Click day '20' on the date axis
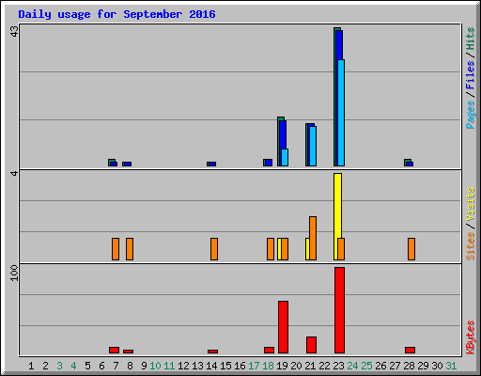 pyautogui.click(x=296, y=366)
